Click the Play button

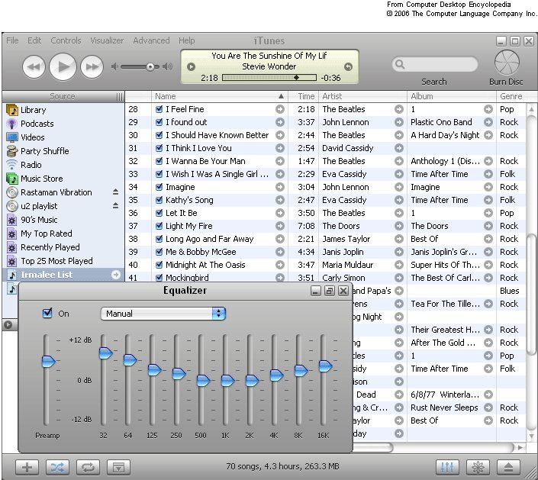click(x=63, y=66)
